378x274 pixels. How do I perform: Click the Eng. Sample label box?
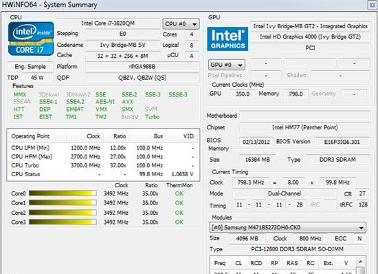coord(30,66)
